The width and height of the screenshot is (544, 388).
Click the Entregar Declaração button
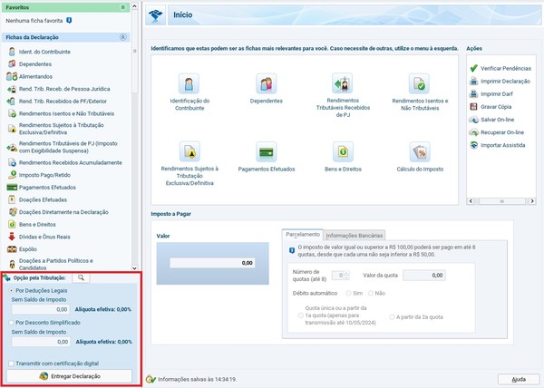70,375
